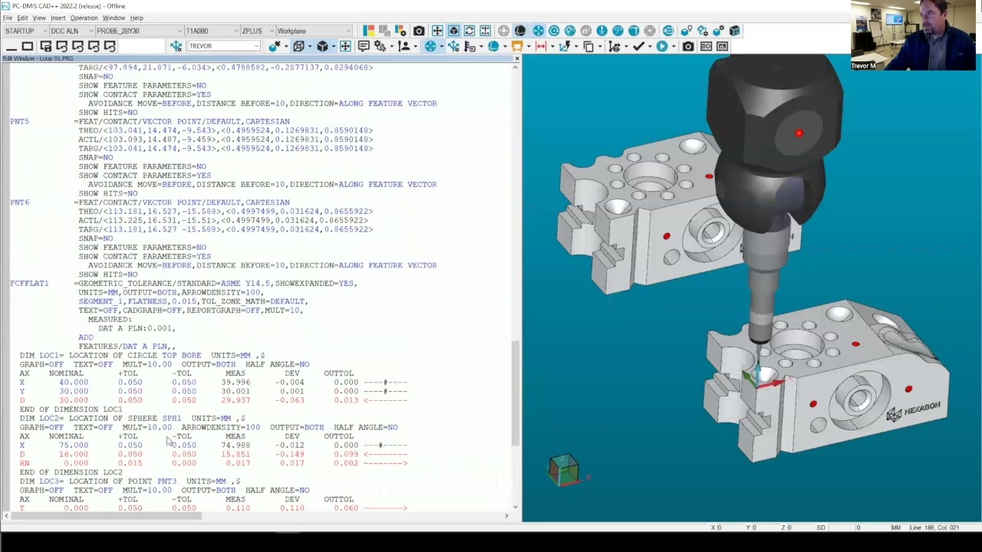
Task: Click the copy pages icon
Action: 588,46
